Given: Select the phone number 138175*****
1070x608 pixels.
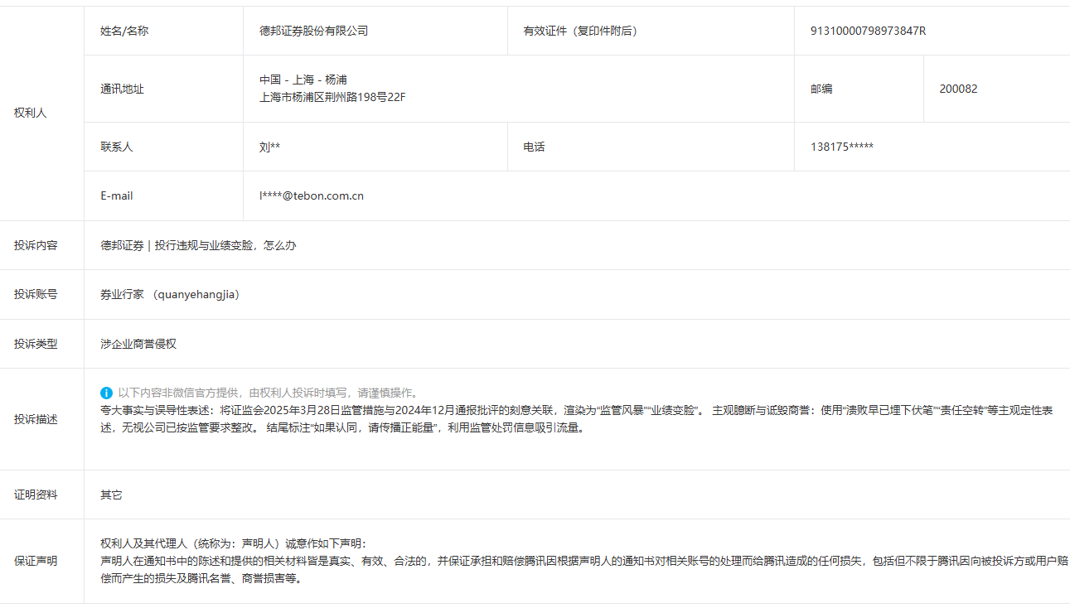Looking at the screenshot, I should pos(842,147).
